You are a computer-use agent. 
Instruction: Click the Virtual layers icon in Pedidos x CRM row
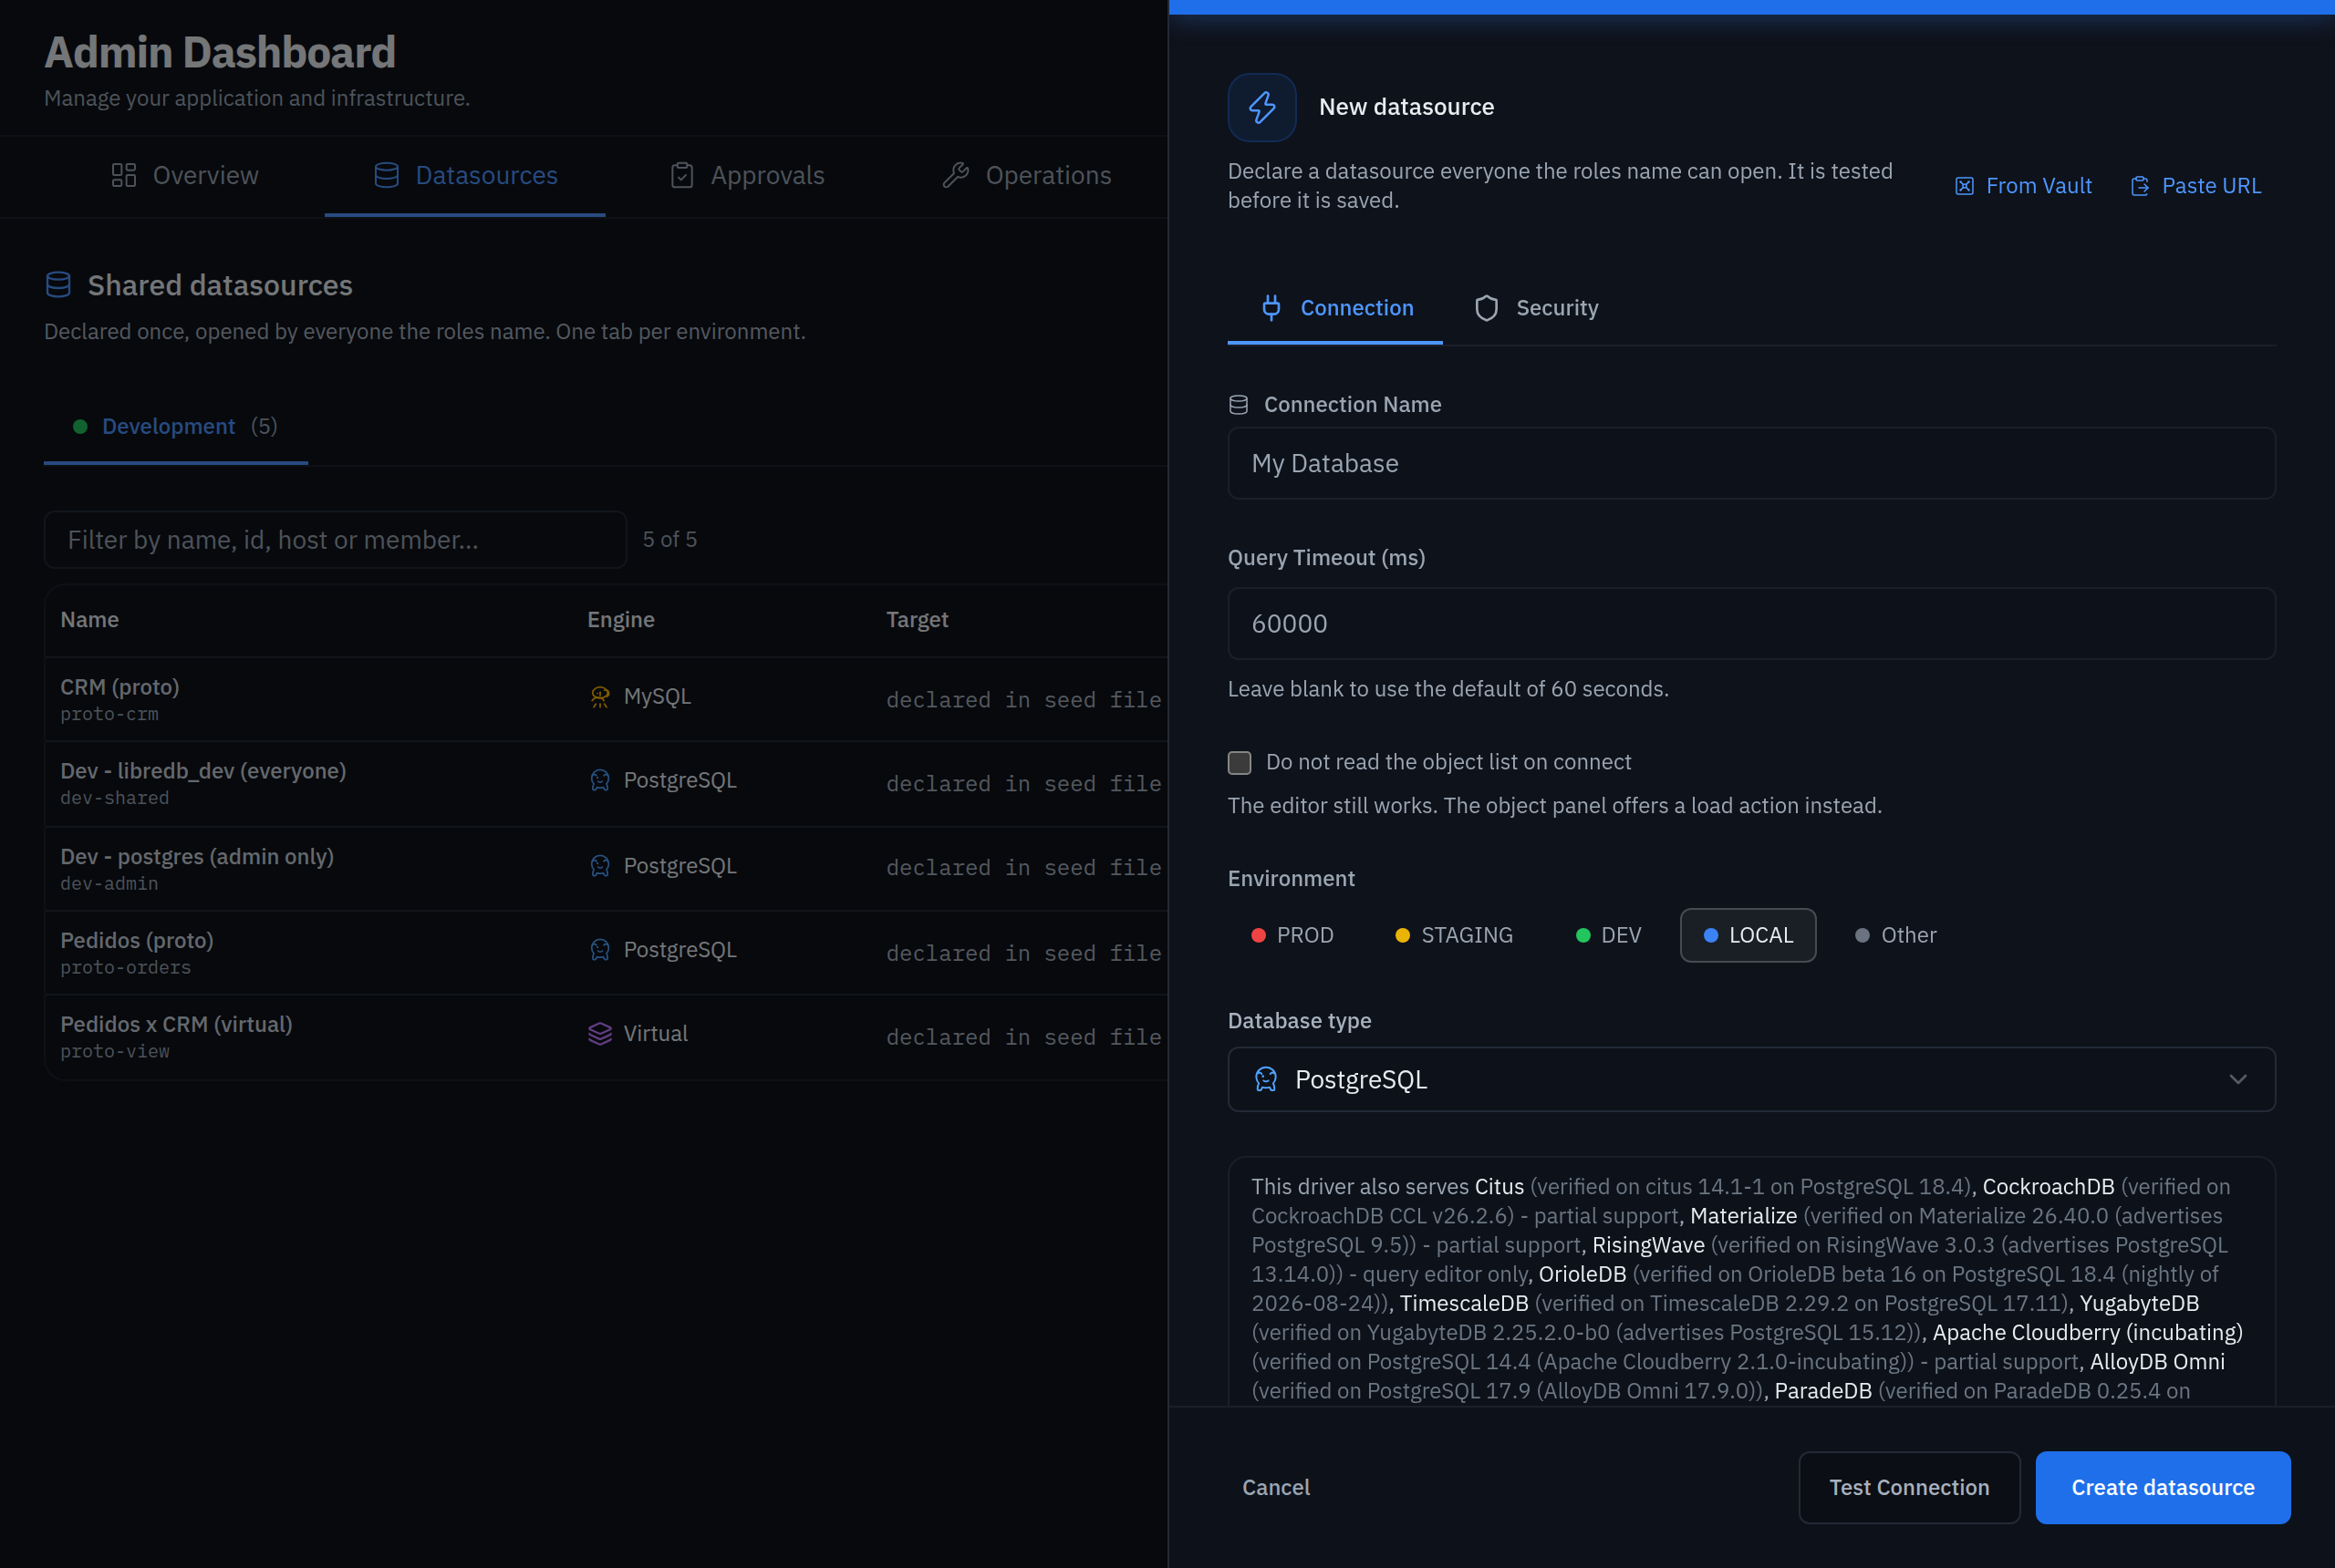coord(599,1034)
